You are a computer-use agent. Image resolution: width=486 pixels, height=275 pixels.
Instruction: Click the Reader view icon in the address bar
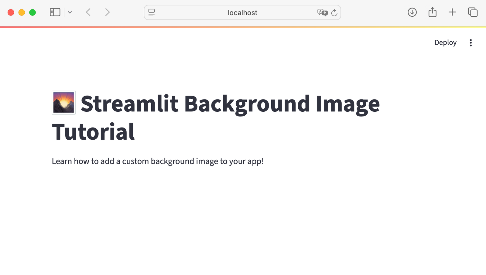(x=151, y=12)
